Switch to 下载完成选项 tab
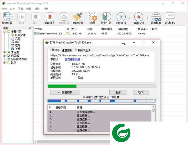Image resolution: width=188 pixels, height=145 pixels. pos(83,50)
